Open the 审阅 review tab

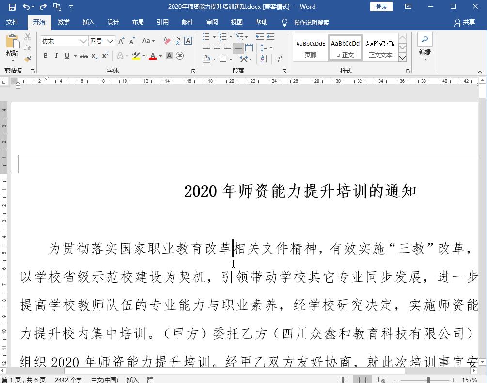(x=212, y=22)
